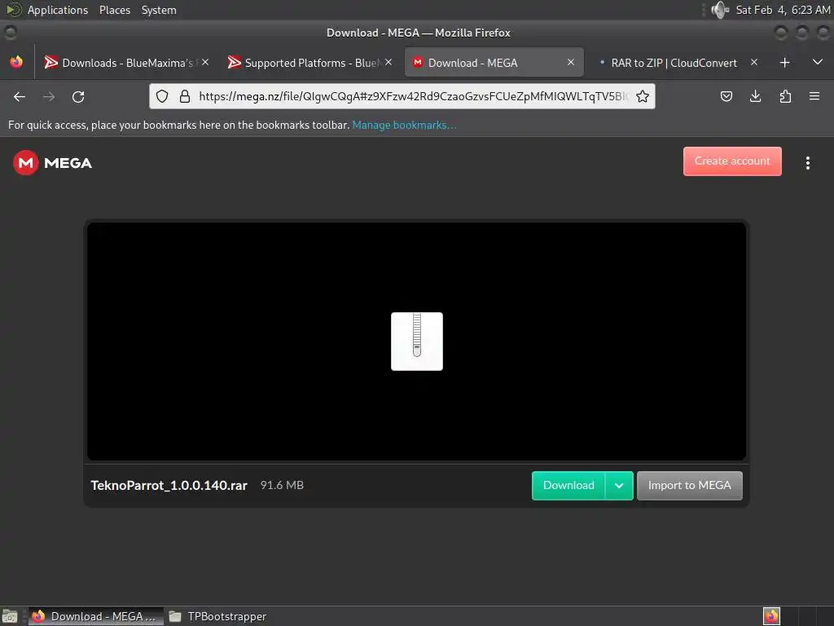The width and height of the screenshot is (834, 626).
Task: Bookmark this page with star
Action: pos(643,96)
